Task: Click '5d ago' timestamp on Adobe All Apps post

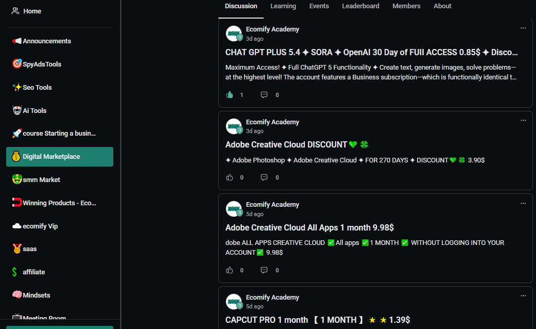Action: 255,214
